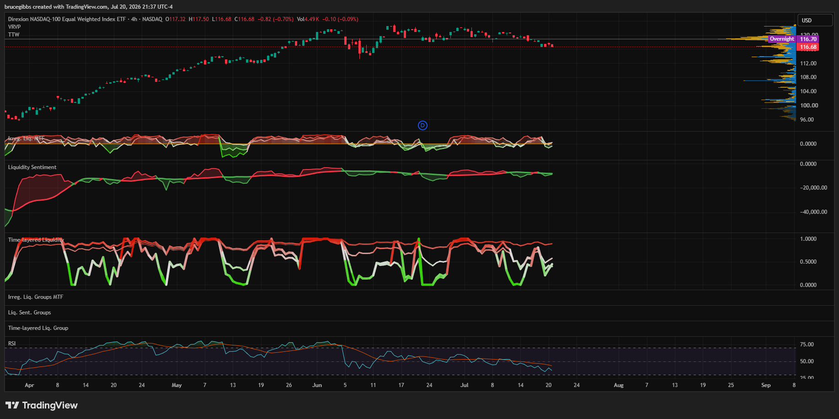This screenshot has width=839, height=419.
Task: Click the 0.5000 scale value
Action: 808,262
